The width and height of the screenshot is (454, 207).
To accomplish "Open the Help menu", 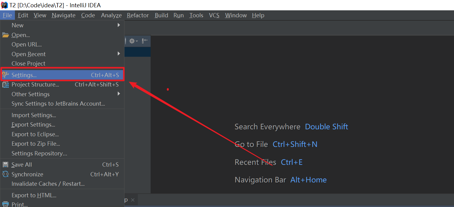I will click(x=258, y=15).
